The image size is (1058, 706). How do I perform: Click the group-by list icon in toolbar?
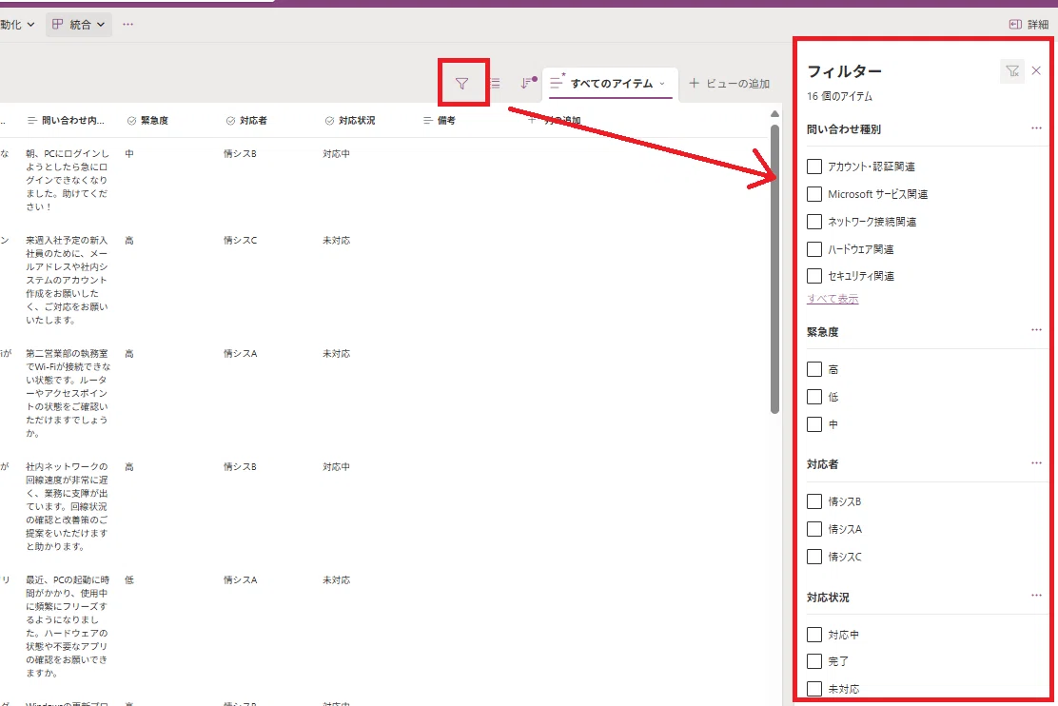496,84
